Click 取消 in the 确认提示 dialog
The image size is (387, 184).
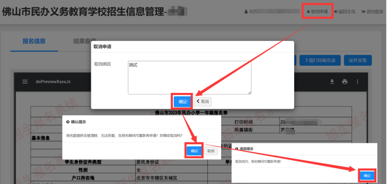coord(211,151)
